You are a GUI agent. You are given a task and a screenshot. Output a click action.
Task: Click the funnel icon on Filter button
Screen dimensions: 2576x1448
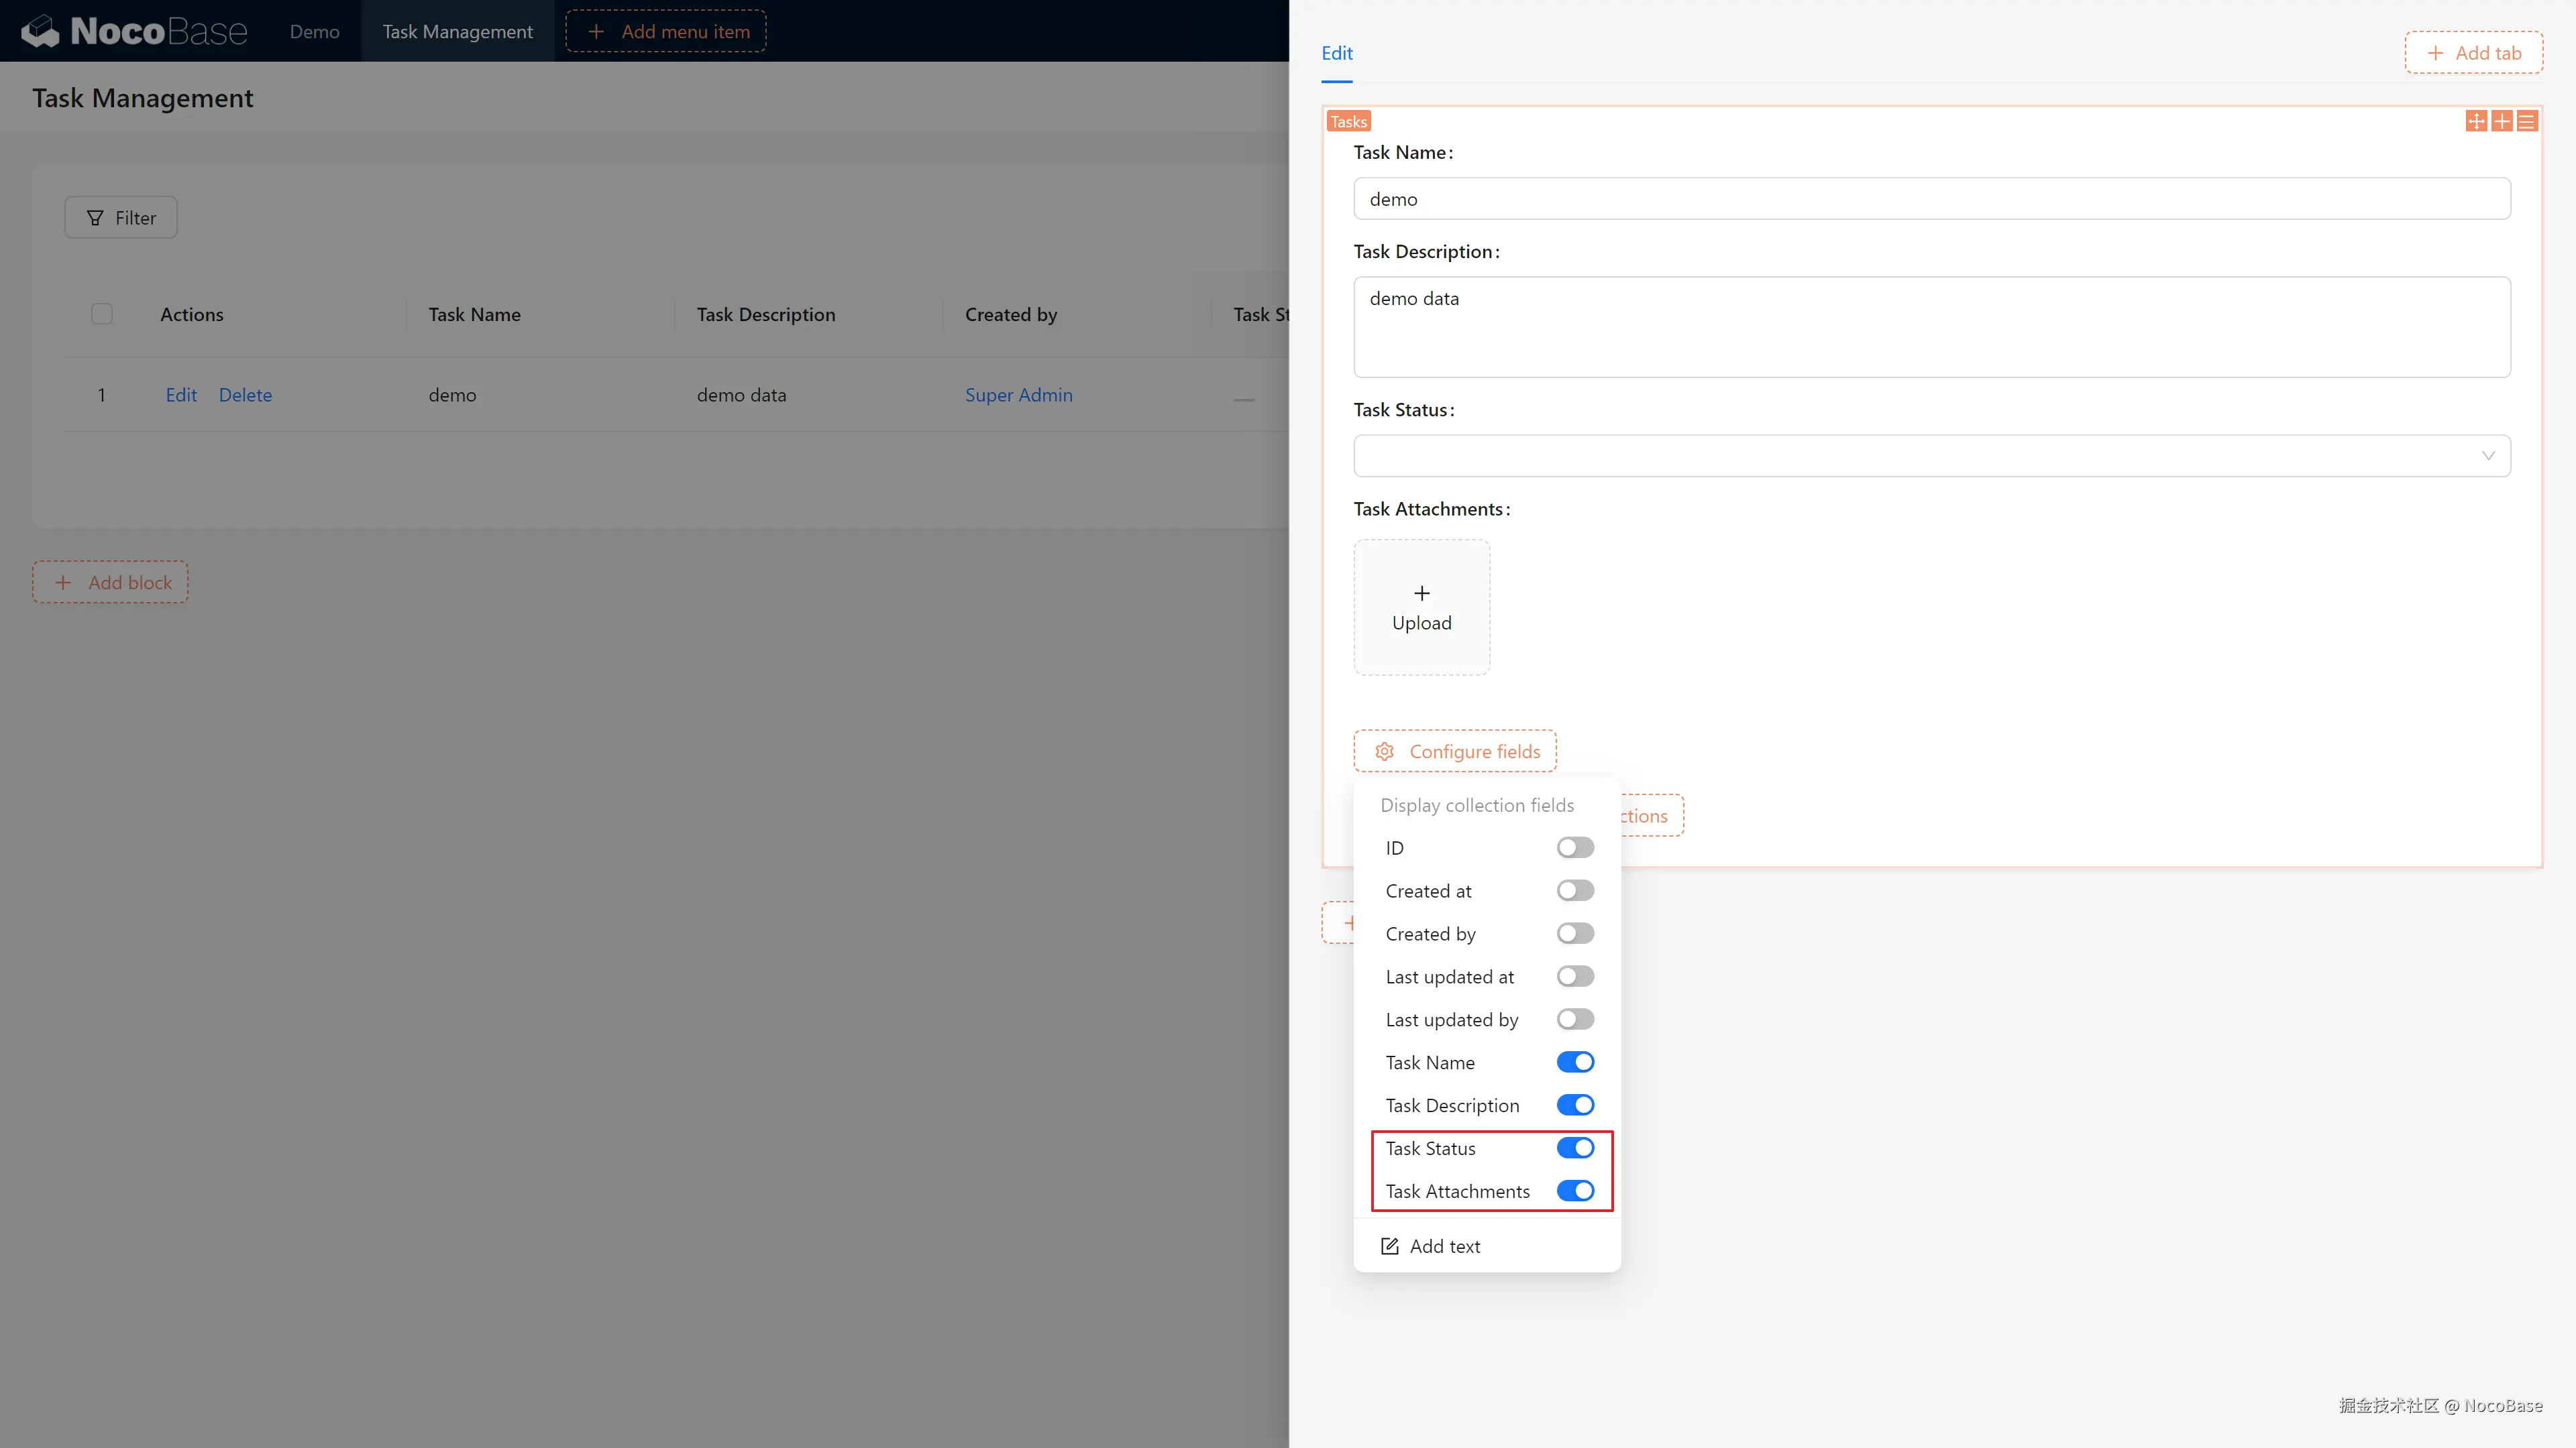(x=95, y=218)
